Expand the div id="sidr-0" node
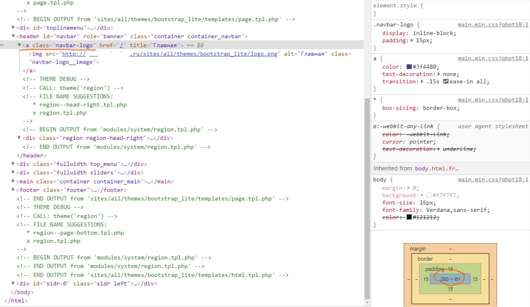 point(14,283)
